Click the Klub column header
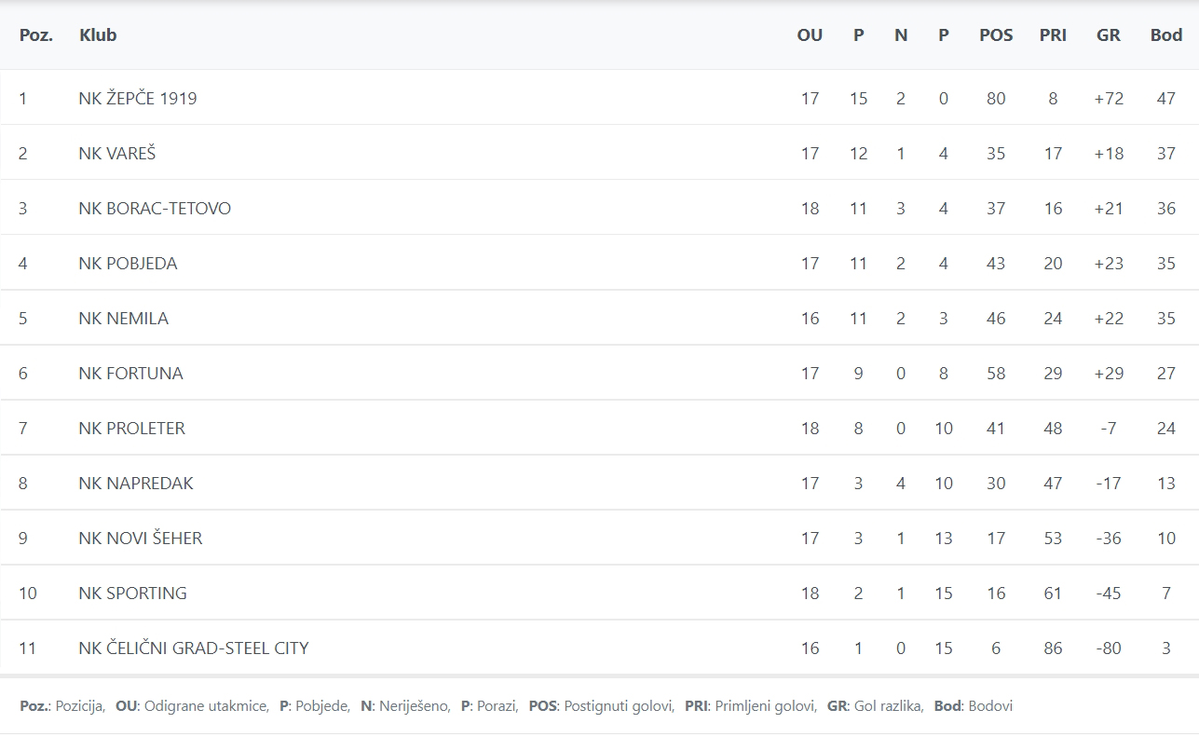Viewport: 1199px width, 737px height. (98, 35)
